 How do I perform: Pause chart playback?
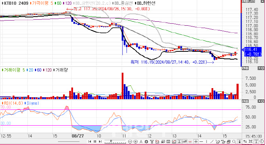pyautogui.click(x=95, y=141)
